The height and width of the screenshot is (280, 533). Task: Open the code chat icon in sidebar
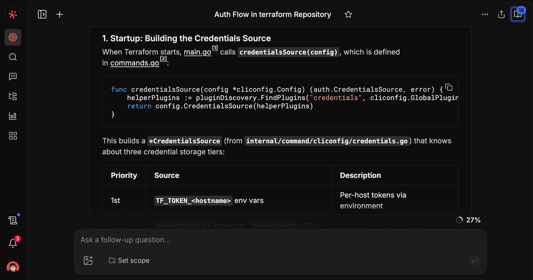point(13,77)
